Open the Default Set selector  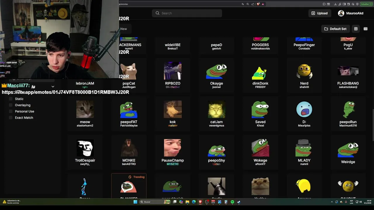[335, 29]
